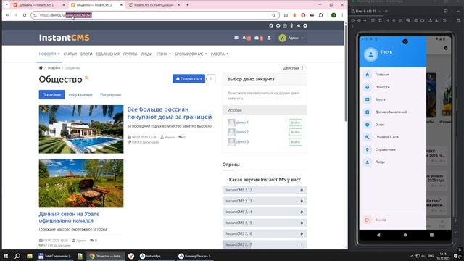The height and width of the screenshot is (261, 464).
Task: Bookmark this page with the star icon
Action: tap(274, 15)
